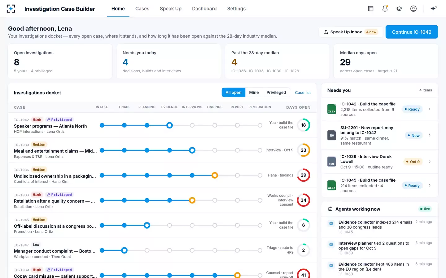
Task: Open the Speaker programs — Atlanta North case
Action: click(50, 126)
